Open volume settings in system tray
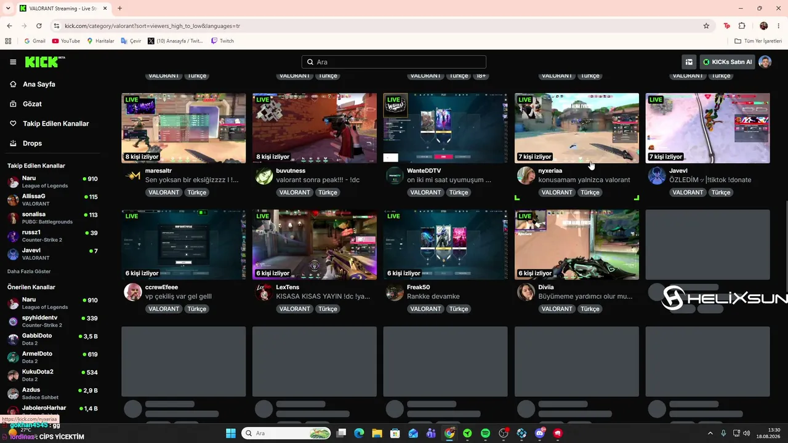Image resolution: width=788 pixels, height=443 pixels. (x=747, y=433)
